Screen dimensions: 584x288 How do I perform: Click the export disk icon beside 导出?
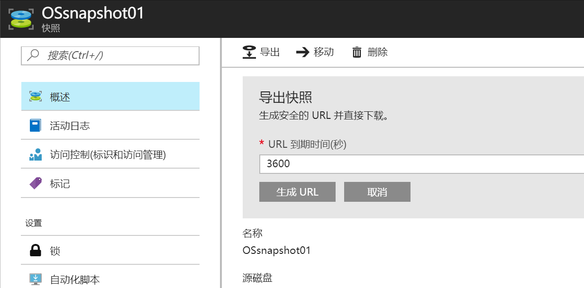tap(249, 52)
